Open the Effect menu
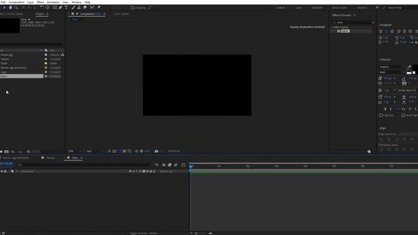The width and height of the screenshot is (418, 235). coord(40,2)
